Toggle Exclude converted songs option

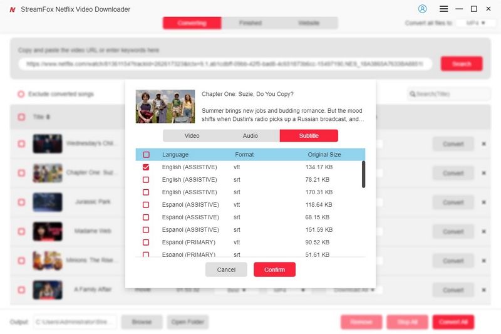[x=21, y=94]
